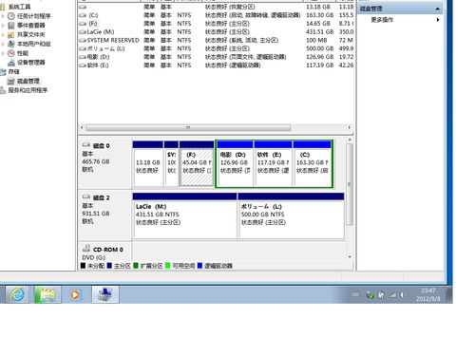
Task: Select the 电影 (D:) partition block
Action: [235, 163]
